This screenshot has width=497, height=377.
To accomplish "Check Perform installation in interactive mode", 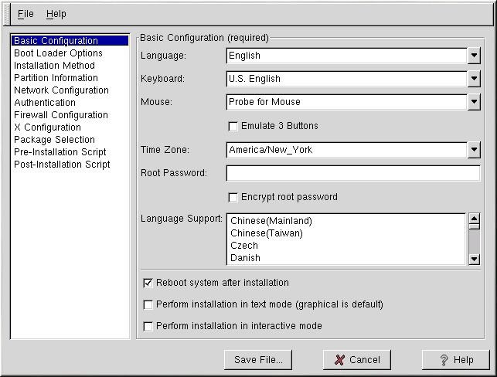I will coord(148,326).
